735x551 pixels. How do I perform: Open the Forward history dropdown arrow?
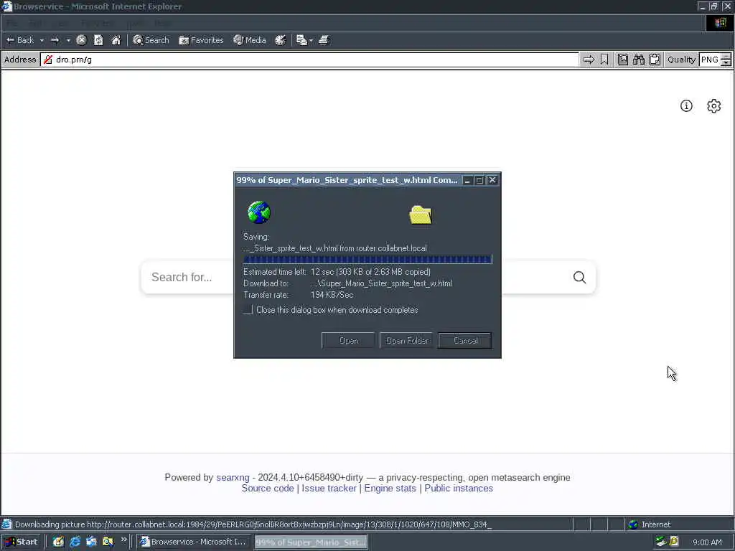pos(68,40)
